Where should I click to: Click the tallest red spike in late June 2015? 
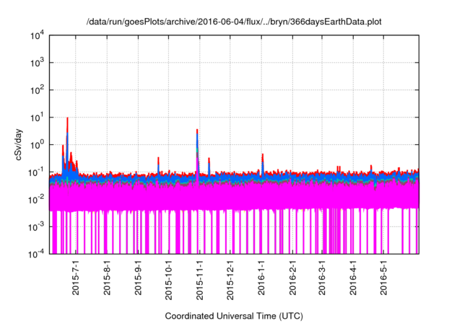pyautogui.click(x=67, y=125)
